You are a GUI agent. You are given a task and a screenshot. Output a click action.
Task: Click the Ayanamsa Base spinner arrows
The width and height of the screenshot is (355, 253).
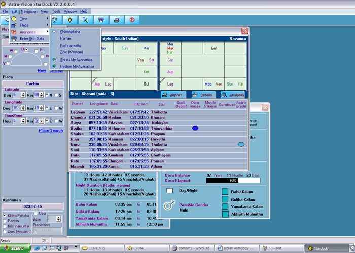58,219
